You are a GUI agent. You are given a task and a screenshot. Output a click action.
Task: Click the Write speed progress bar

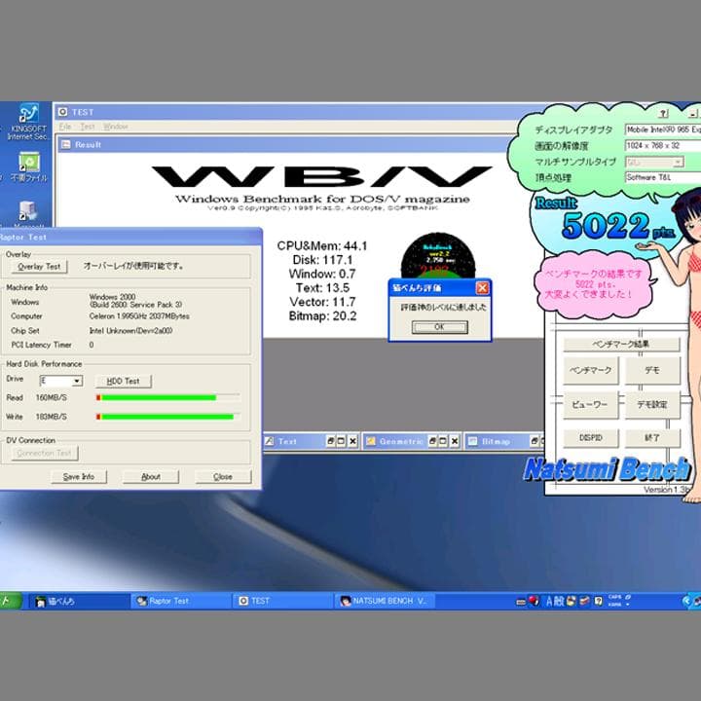[167, 417]
